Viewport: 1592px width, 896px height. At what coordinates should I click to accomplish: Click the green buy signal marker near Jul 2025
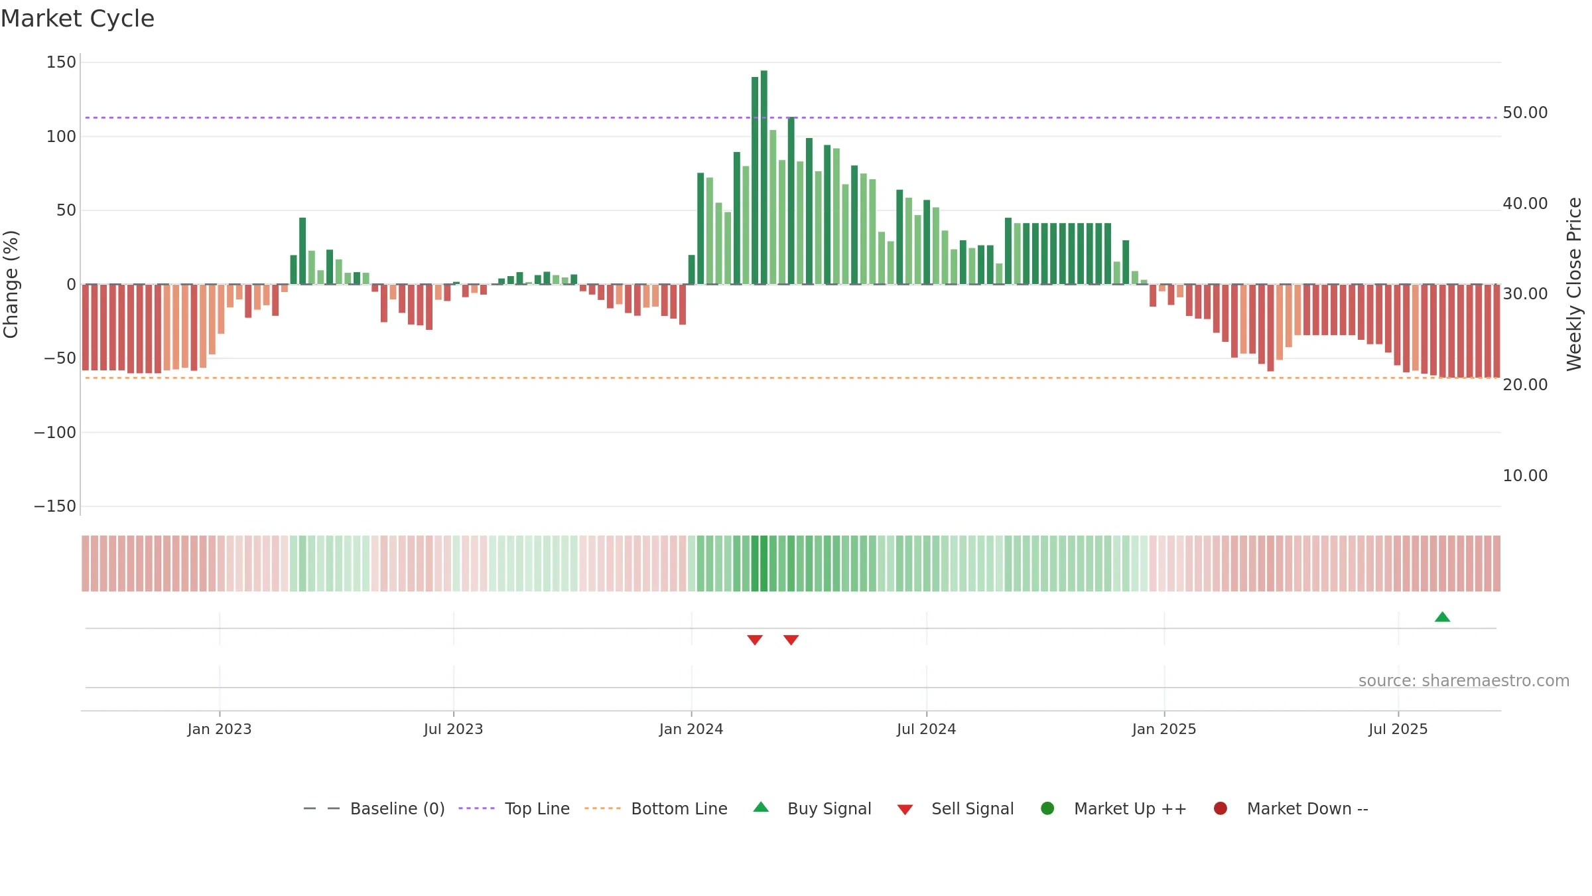[1442, 617]
